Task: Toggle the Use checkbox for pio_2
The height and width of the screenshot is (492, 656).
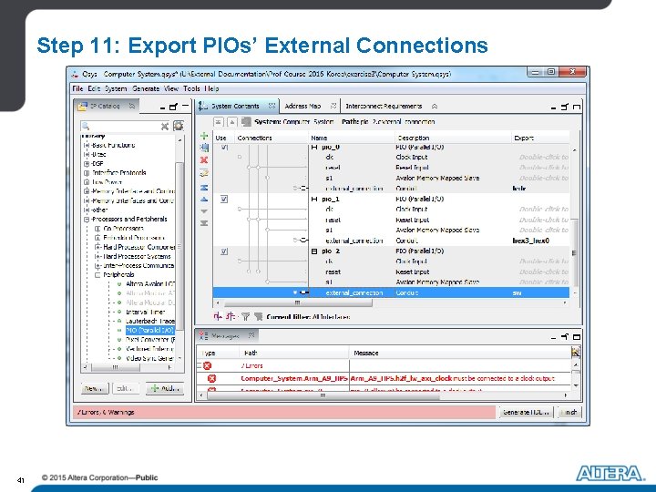Action: tap(224, 251)
